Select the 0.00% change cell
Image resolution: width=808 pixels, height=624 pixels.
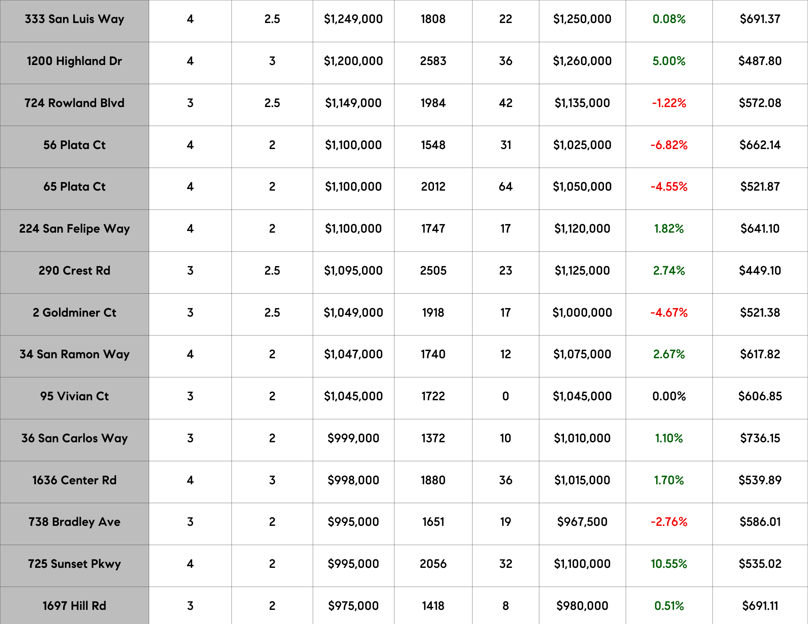pyautogui.click(x=669, y=397)
